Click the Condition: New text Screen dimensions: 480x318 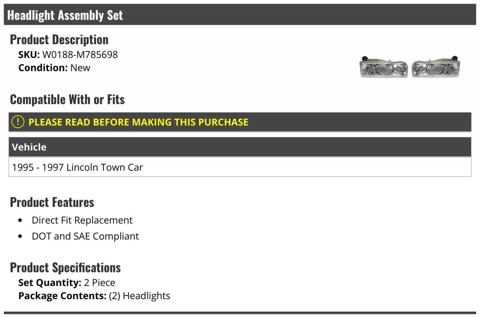[54, 68]
